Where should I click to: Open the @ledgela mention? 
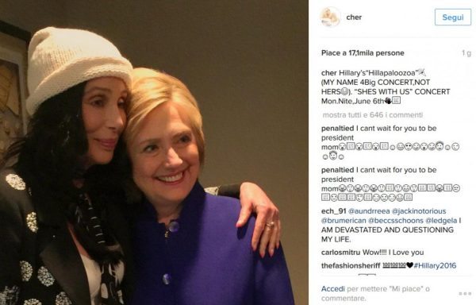coord(441,221)
